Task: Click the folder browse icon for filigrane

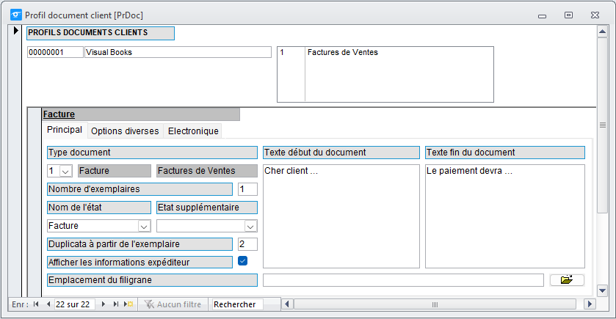Action: (567, 279)
